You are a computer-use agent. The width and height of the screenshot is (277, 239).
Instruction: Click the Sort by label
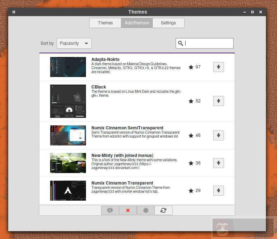[x=47, y=43]
